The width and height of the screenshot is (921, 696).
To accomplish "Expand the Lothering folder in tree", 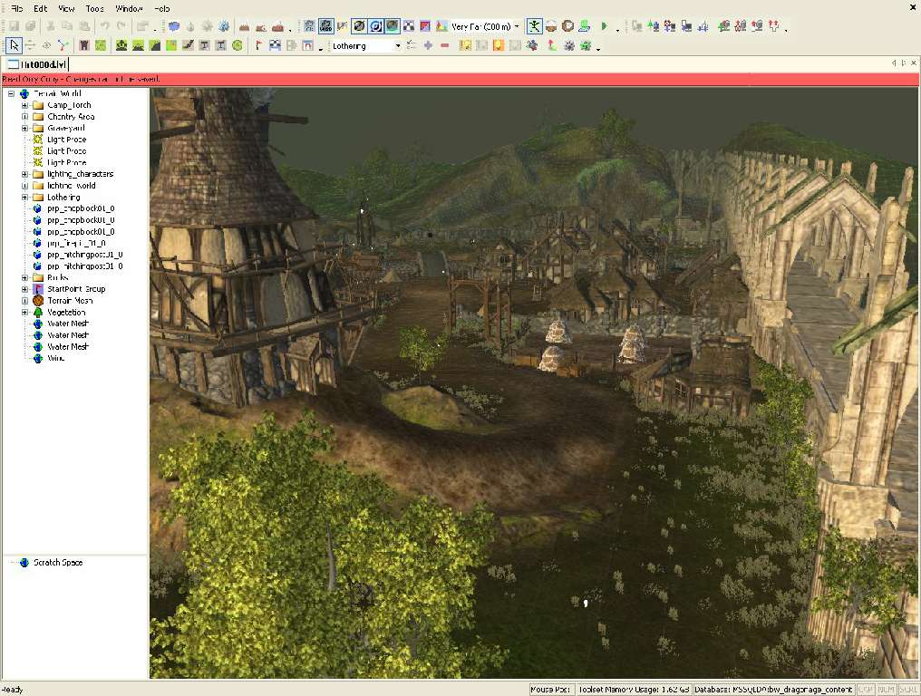I will pyautogui.click(x=24, y=197).
